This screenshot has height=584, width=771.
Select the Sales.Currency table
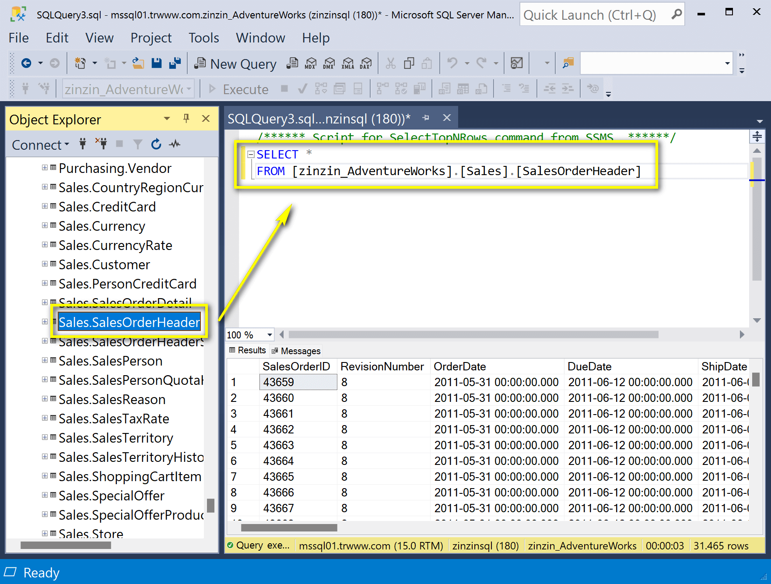102,226
